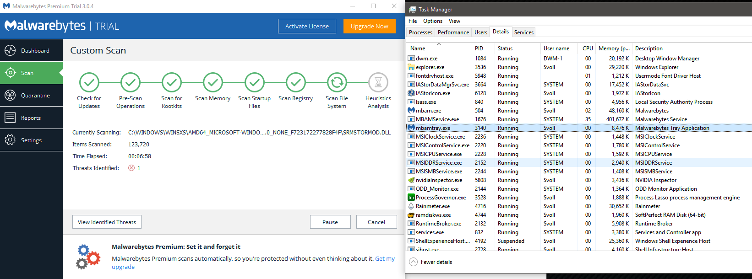
Task: Select the RuntimeBroker.exe process row
Action: coord(579,224)
